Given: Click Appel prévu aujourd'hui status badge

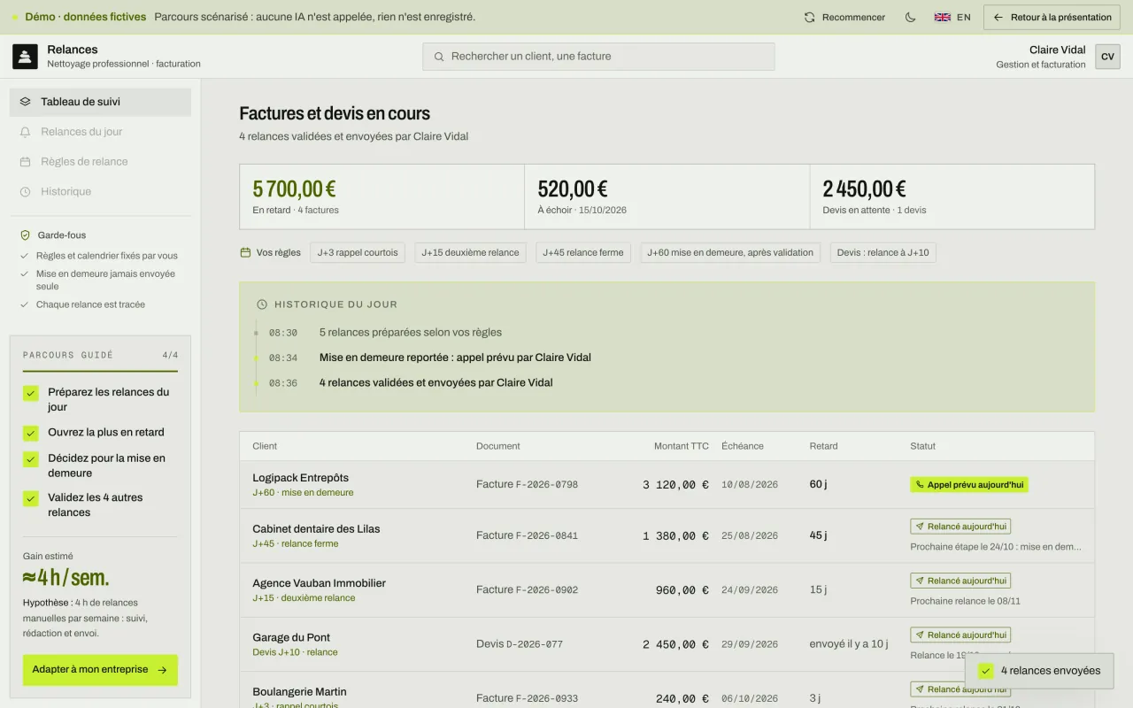Looking at the screenshot, I should click(x=969, y=485).
